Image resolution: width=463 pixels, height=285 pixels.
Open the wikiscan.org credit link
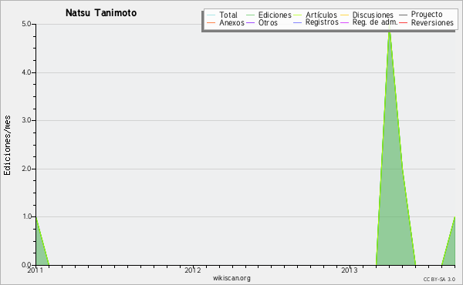click(x=231, y=278)
